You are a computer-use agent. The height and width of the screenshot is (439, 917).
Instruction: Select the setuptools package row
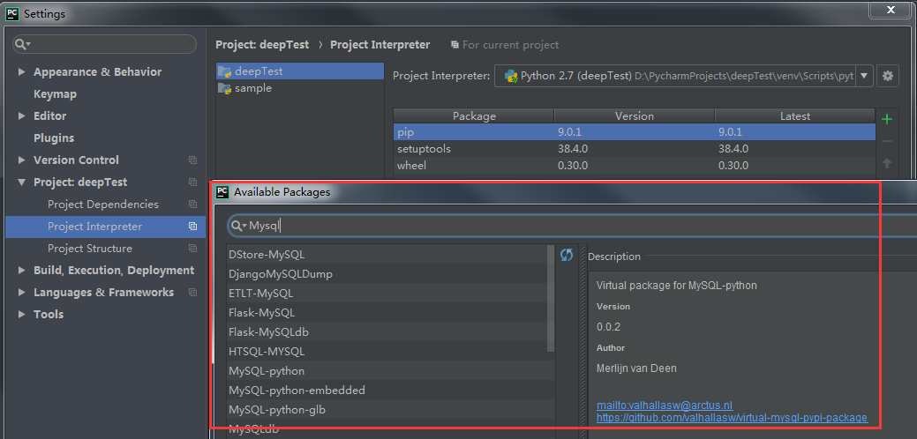click(635, 149)
